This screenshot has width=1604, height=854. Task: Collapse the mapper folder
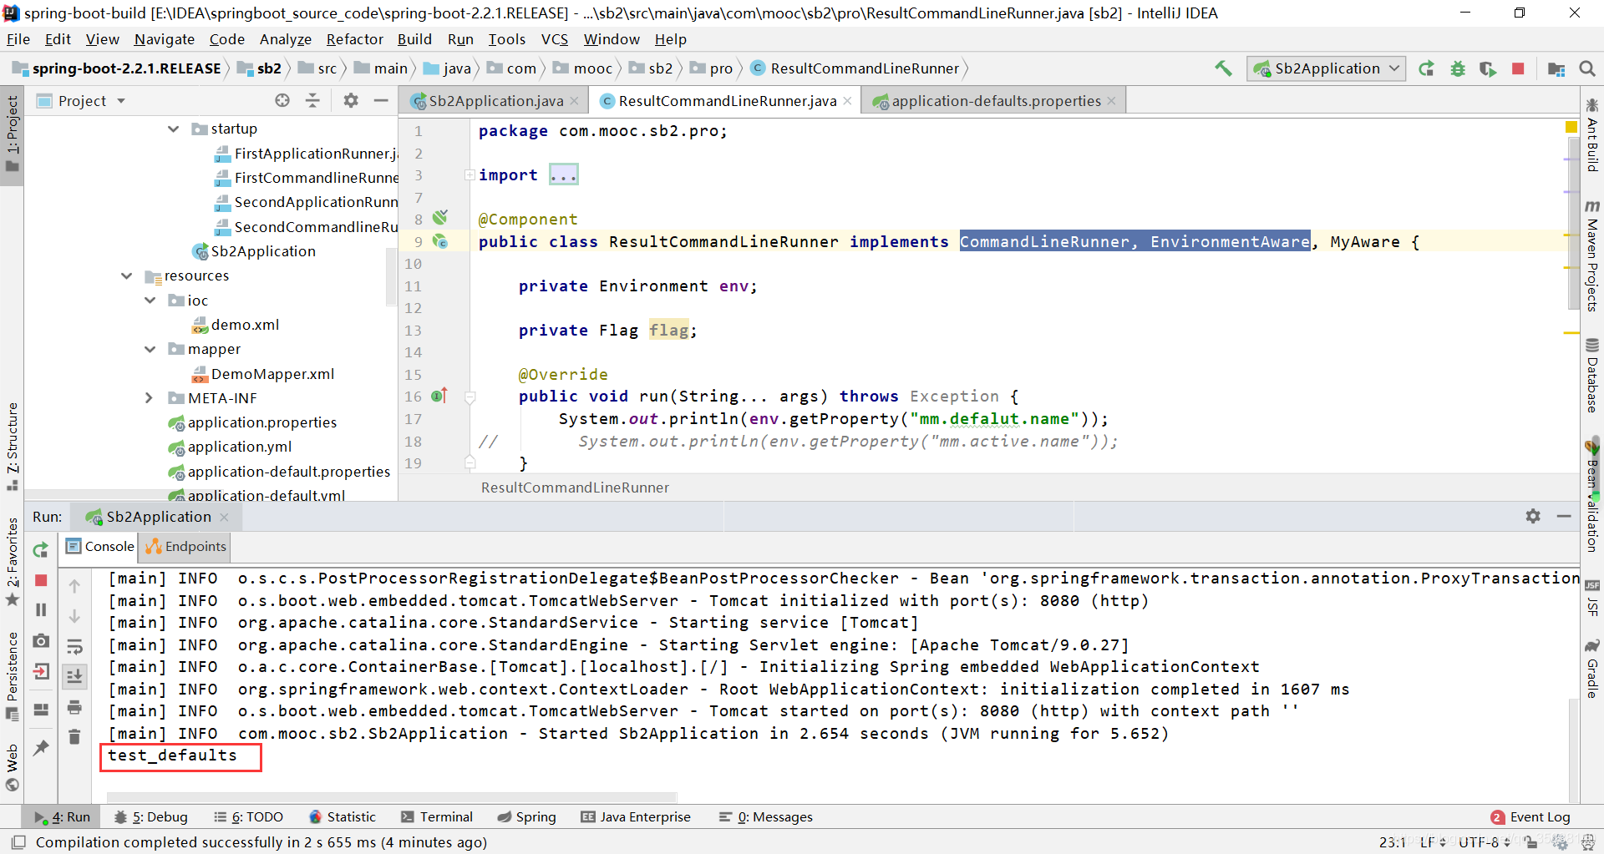point(150,349)
